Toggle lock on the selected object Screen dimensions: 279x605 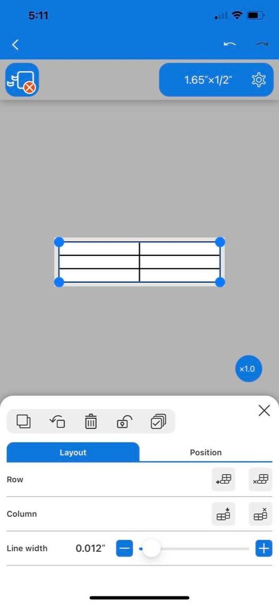tap(124, 421)
